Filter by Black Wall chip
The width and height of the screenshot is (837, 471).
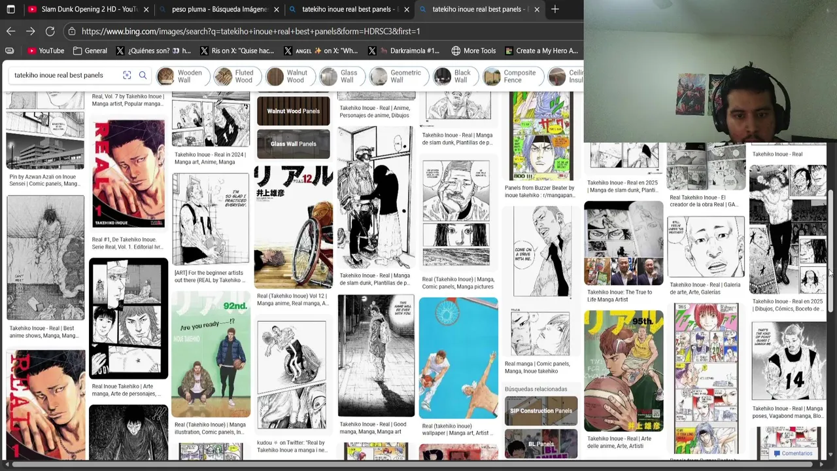(x=454, y=77)
